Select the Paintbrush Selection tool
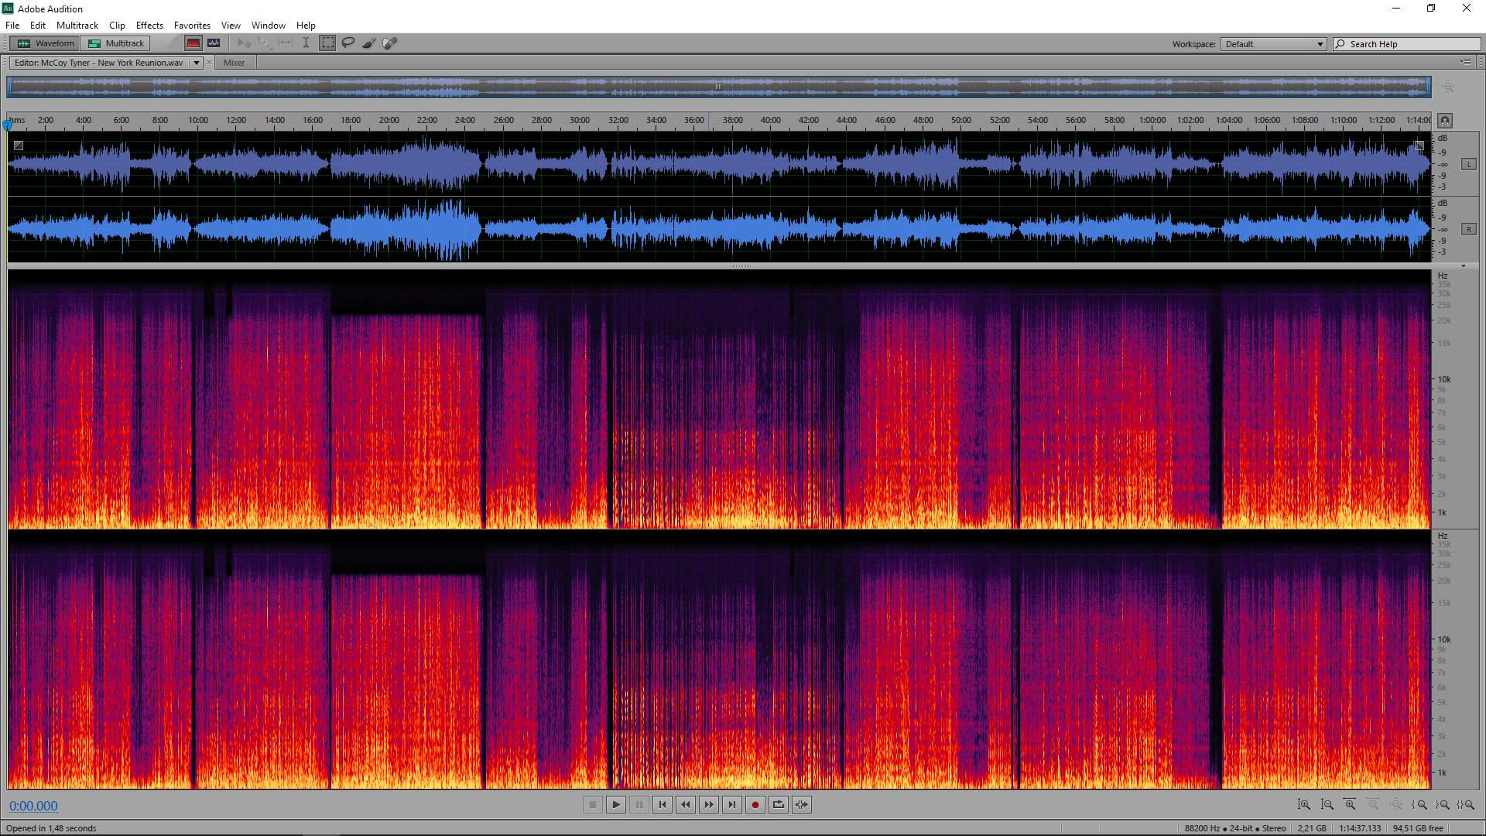The height and width of the screenshot is (836, 1486). tap(369, 43)
